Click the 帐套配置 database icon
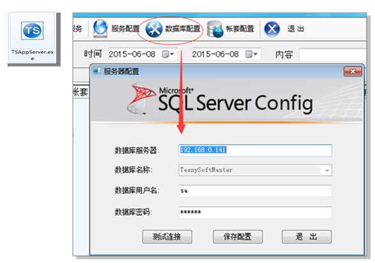 (215, 29)
